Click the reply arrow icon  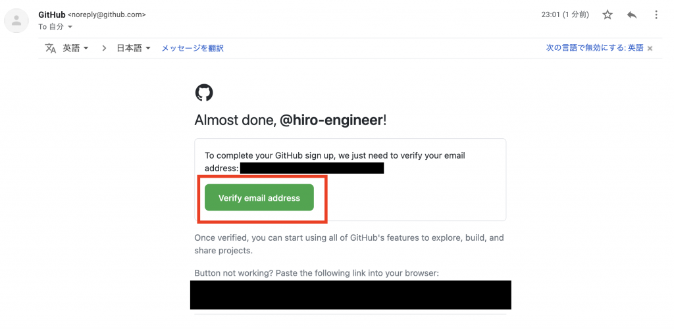(x=631, y=15)
